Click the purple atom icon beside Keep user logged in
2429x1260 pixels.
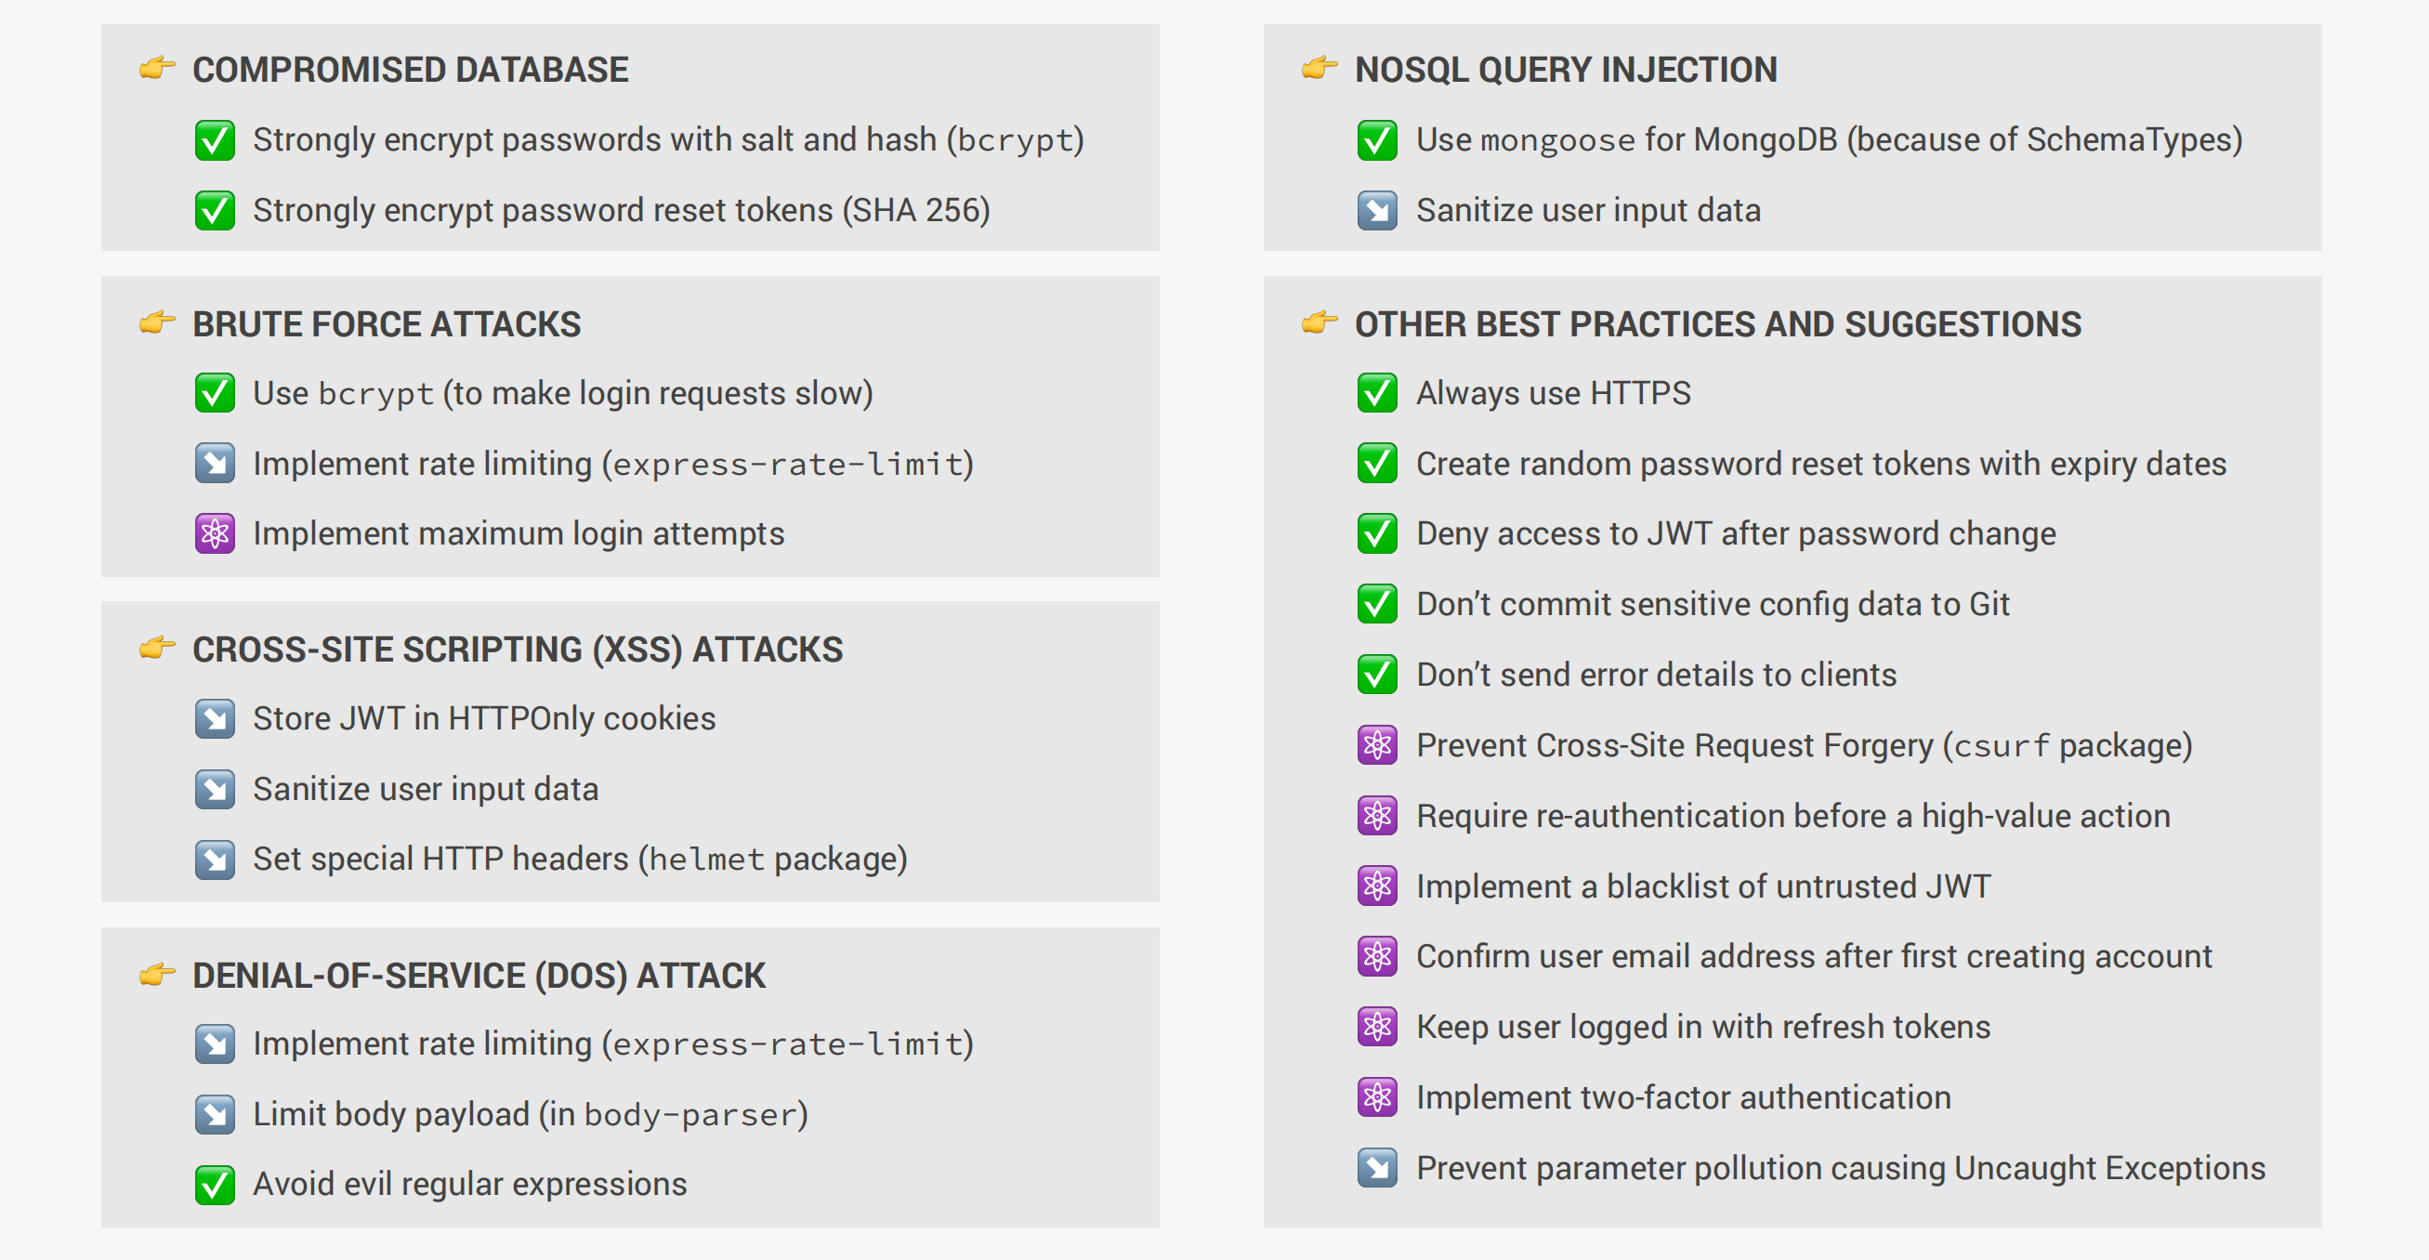tap(1378, 1026)
